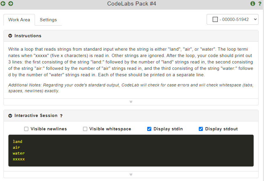Collapse the Instructions panel chevron icon
Image resolution: width=267 pixels, height=181 pixels.
coord(10,36)
